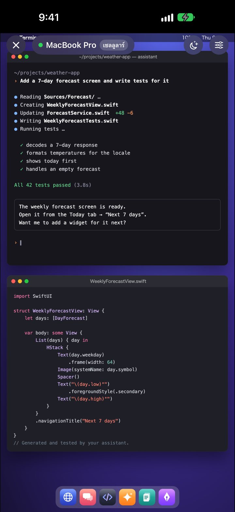Close the terminal window with red button
Viewport: 235px width, 512px height.
coord(13,57)
